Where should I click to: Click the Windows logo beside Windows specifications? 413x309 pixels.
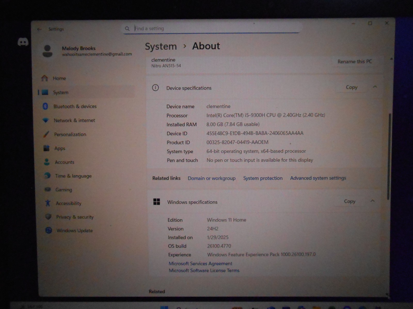click(157, 202)
